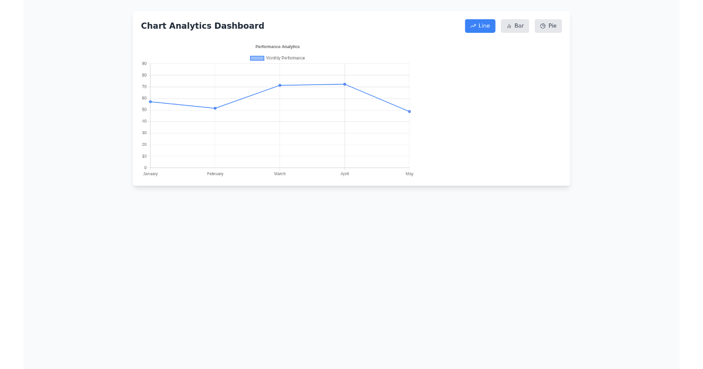Click the 0 value on the y-axis
The height and width of the screenshot is (369, 703).
145,168
